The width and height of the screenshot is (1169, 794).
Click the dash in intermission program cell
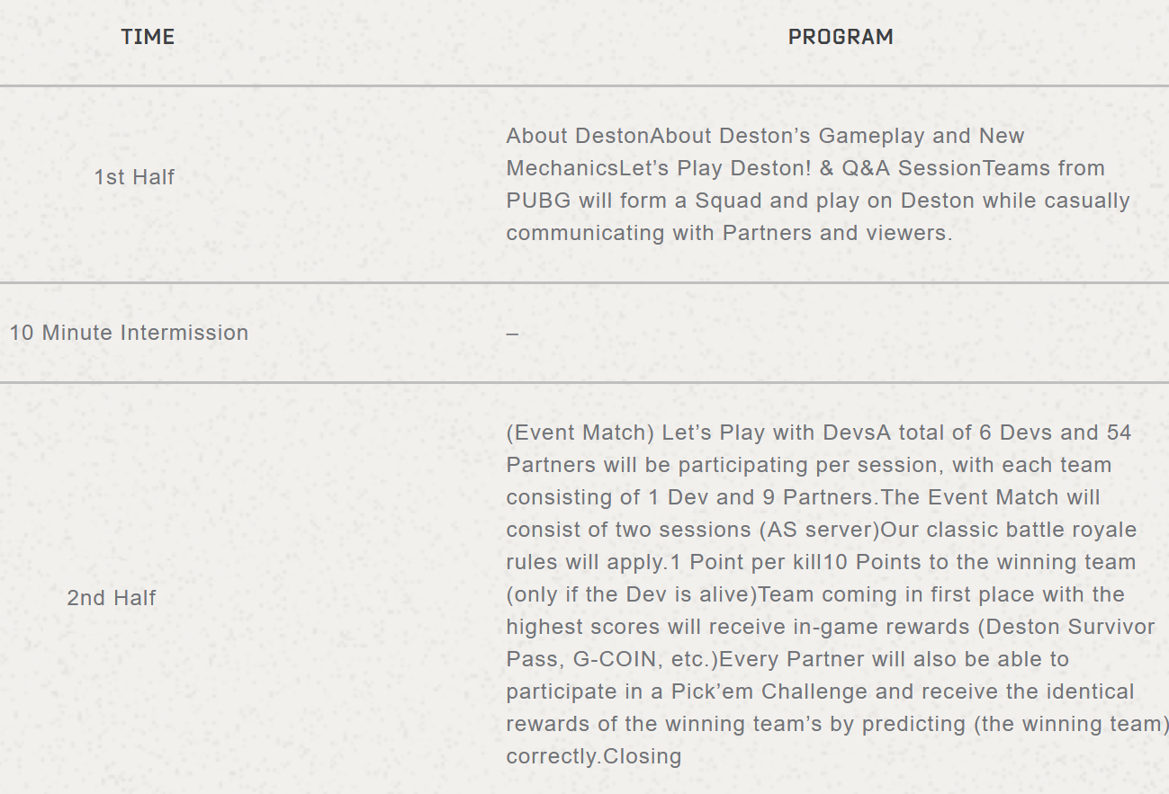[x=512, y=333]
